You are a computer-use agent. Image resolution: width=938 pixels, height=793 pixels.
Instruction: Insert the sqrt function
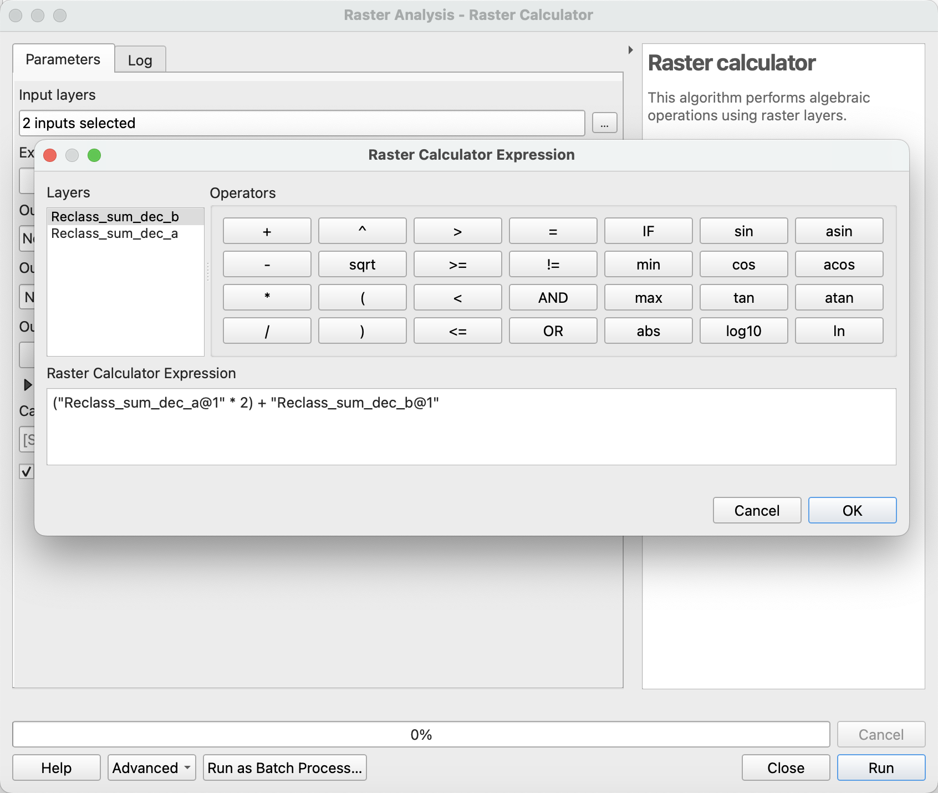click(x=362, y=264)
